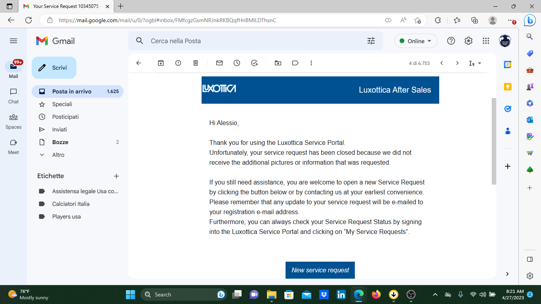Open Dropbox from taskbar

point(324,294)
